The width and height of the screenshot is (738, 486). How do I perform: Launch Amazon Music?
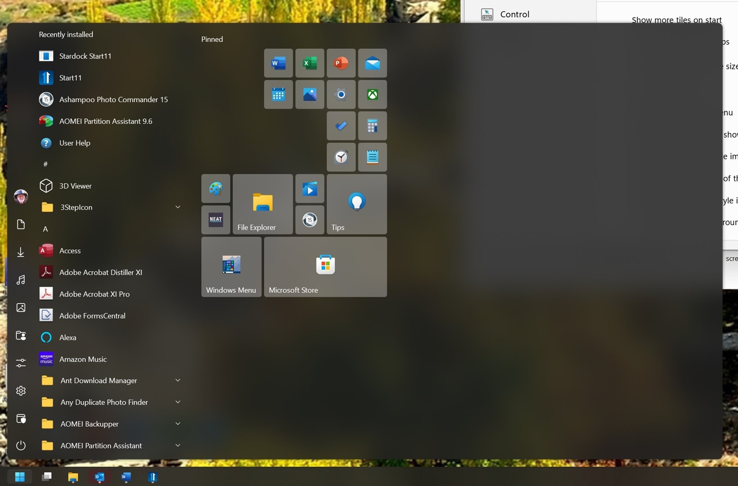(110, 359)
